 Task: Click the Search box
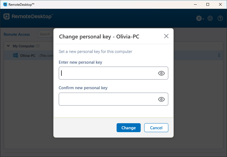click(45, 34)
